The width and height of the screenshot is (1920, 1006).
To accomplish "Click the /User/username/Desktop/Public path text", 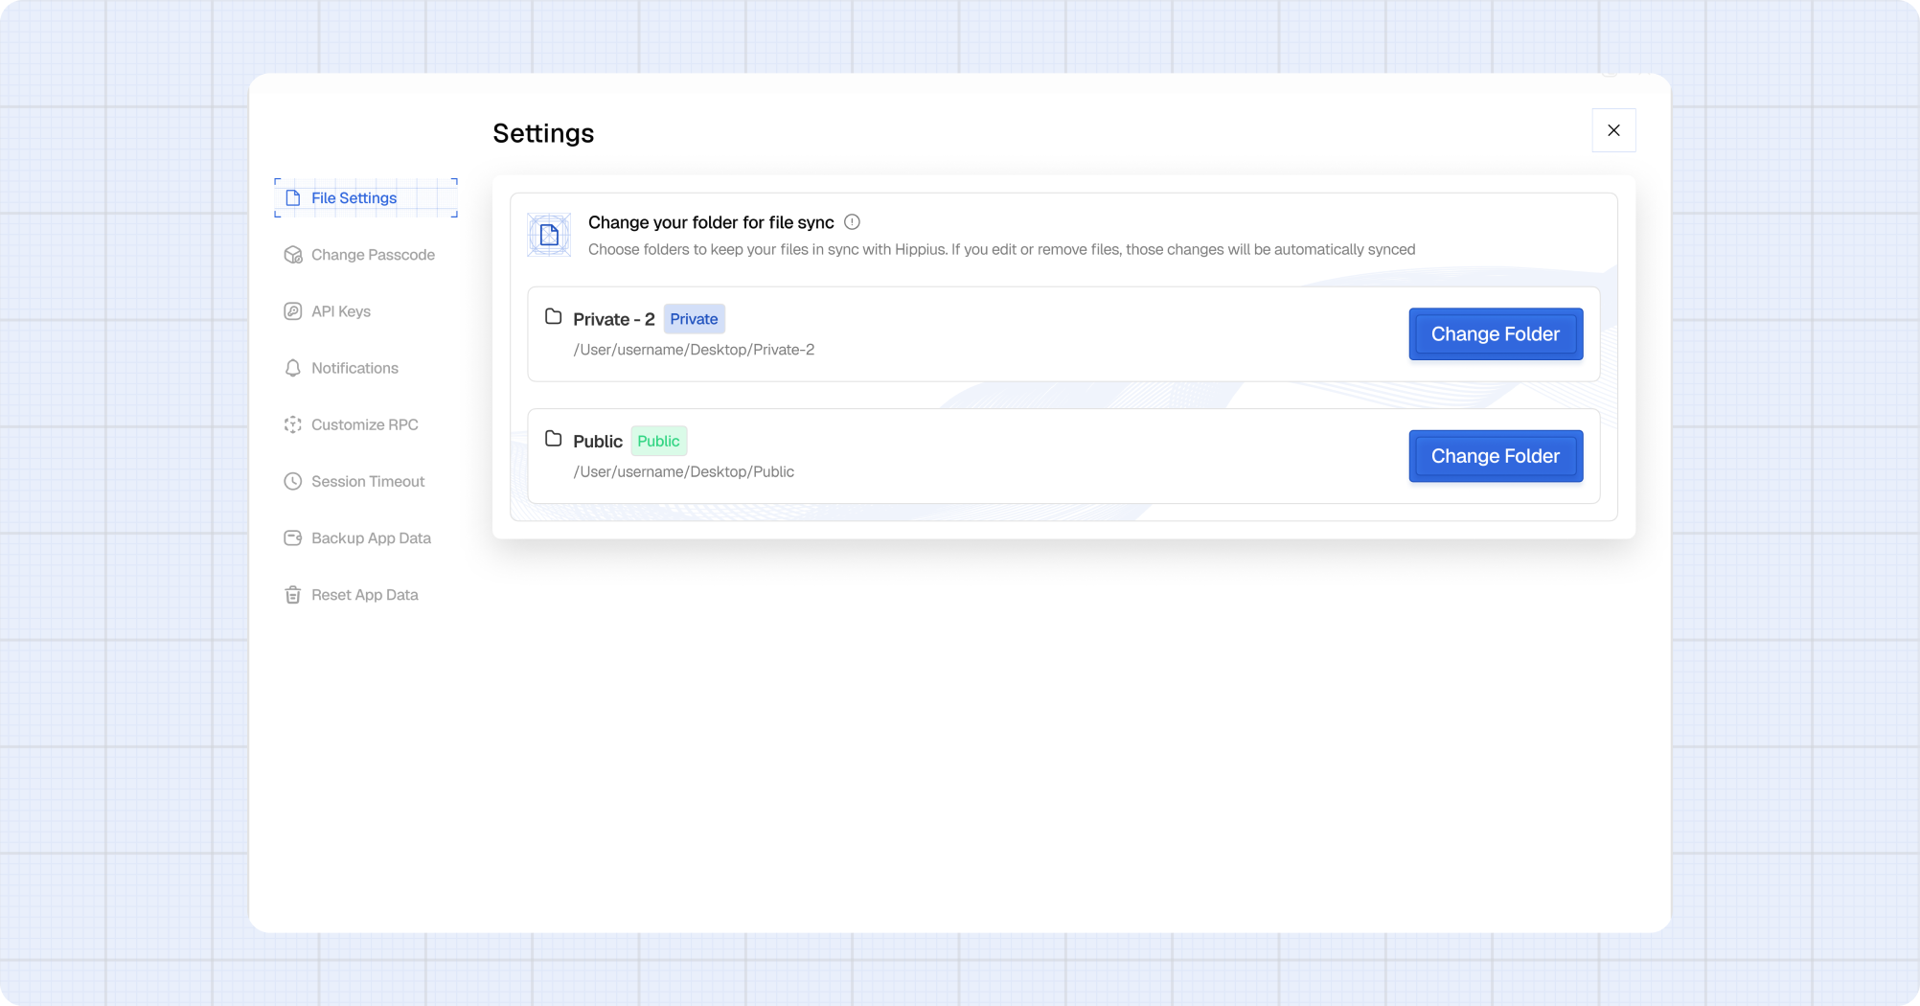I will (683, 471).
